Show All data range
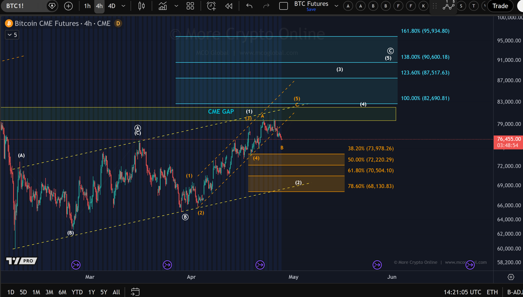This screenshot has height=297, width=523. [x=116, y=292]
